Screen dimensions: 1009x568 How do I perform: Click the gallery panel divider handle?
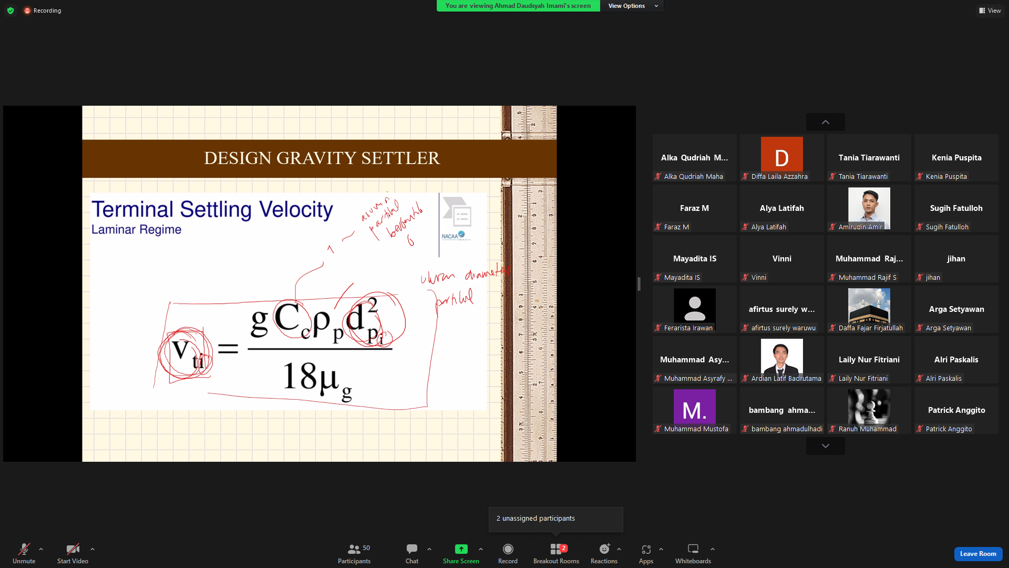coord(639,284)
